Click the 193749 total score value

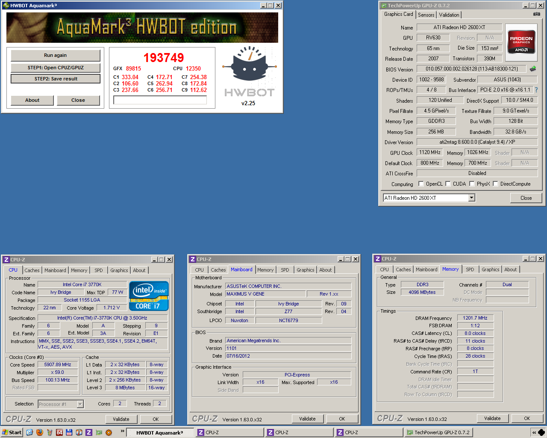[x=164, y=57]
